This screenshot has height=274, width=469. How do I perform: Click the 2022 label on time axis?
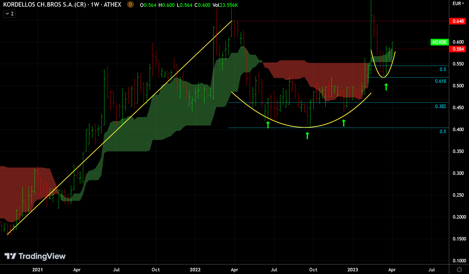click(x=195, y=269)
